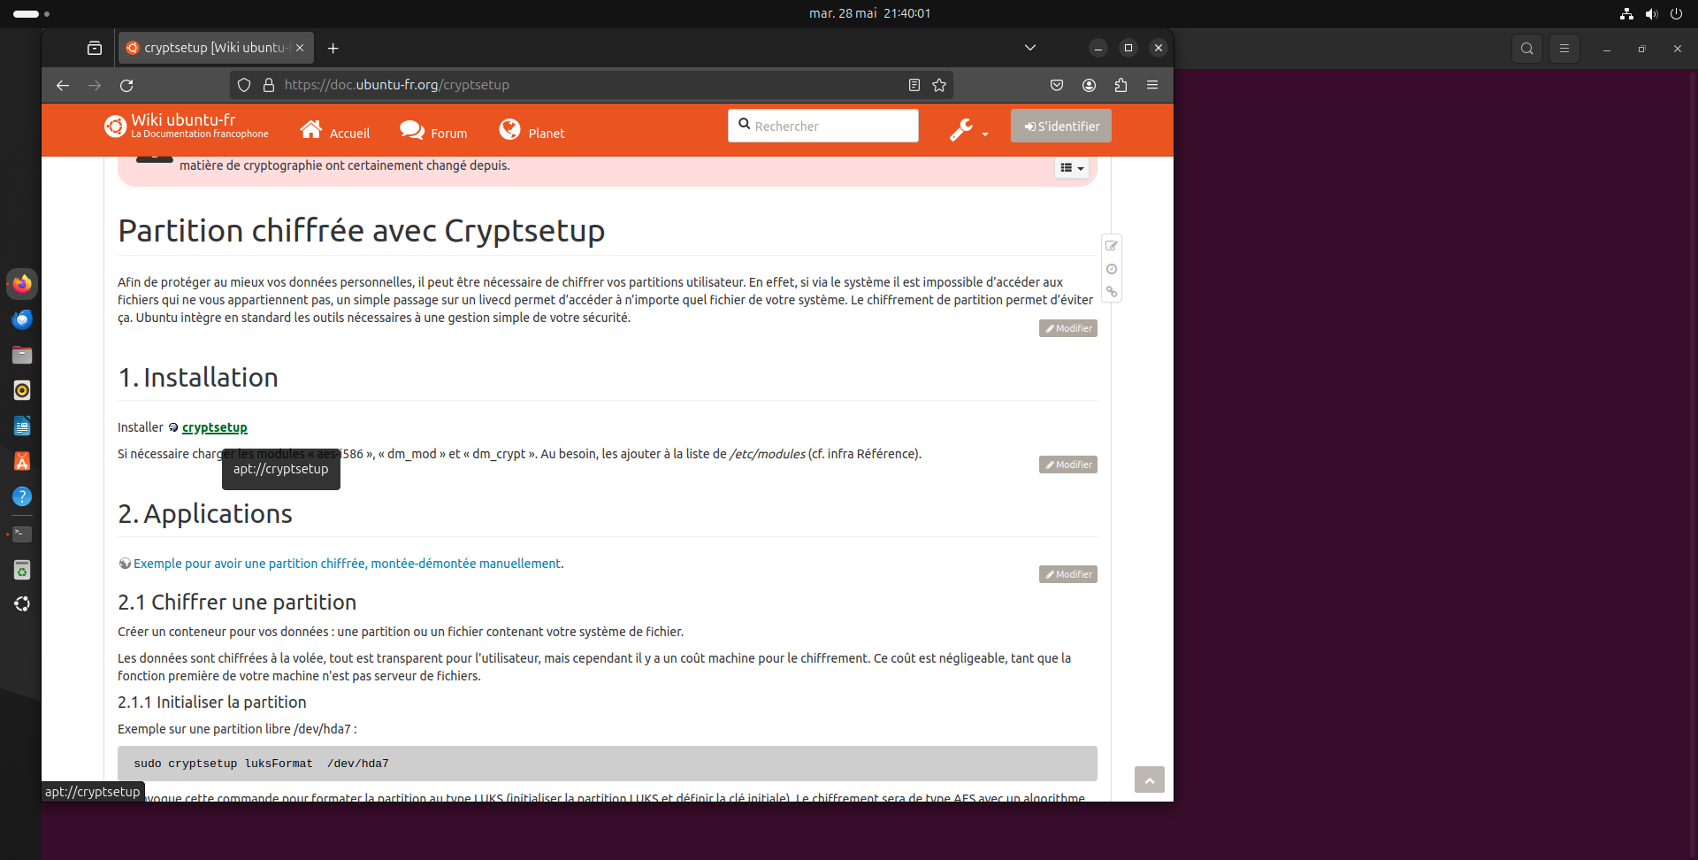Go to Accueil home page
The height and width of the screenshot is (860, 1698).
[335, 130]
